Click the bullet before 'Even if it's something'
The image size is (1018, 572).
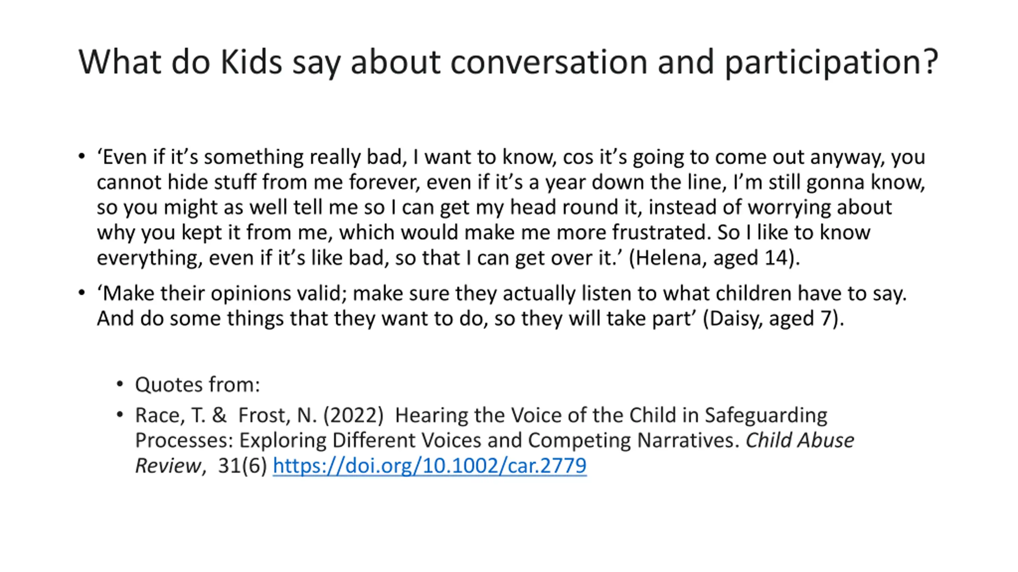click(82, 156)
